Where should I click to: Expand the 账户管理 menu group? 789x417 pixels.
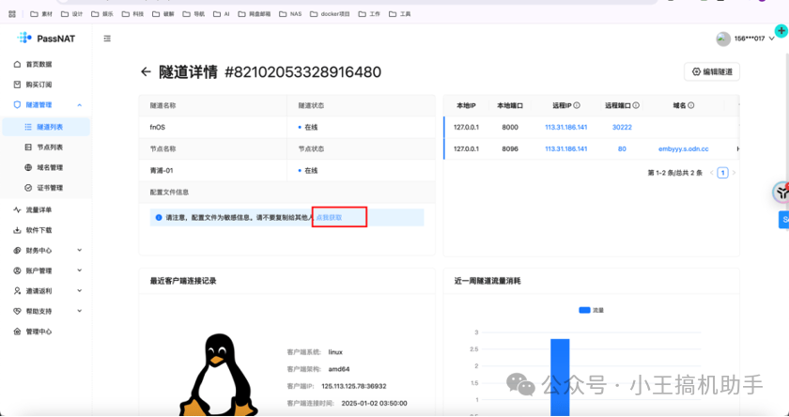tap(79, 270)
